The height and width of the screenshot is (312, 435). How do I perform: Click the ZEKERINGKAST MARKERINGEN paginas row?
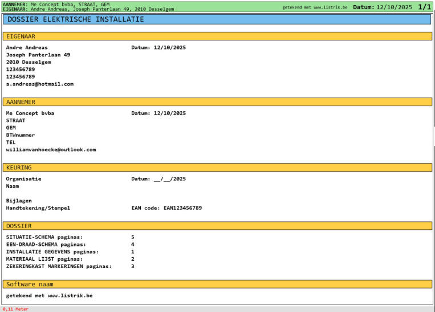tap(59, 266)
